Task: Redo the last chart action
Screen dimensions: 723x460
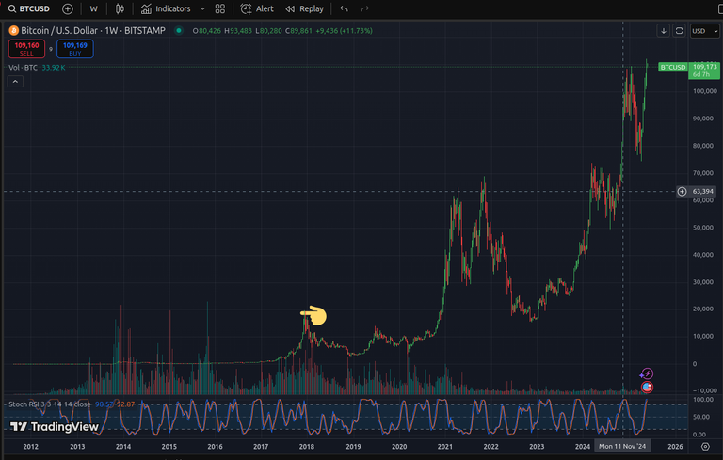Action: pos(364,8)
